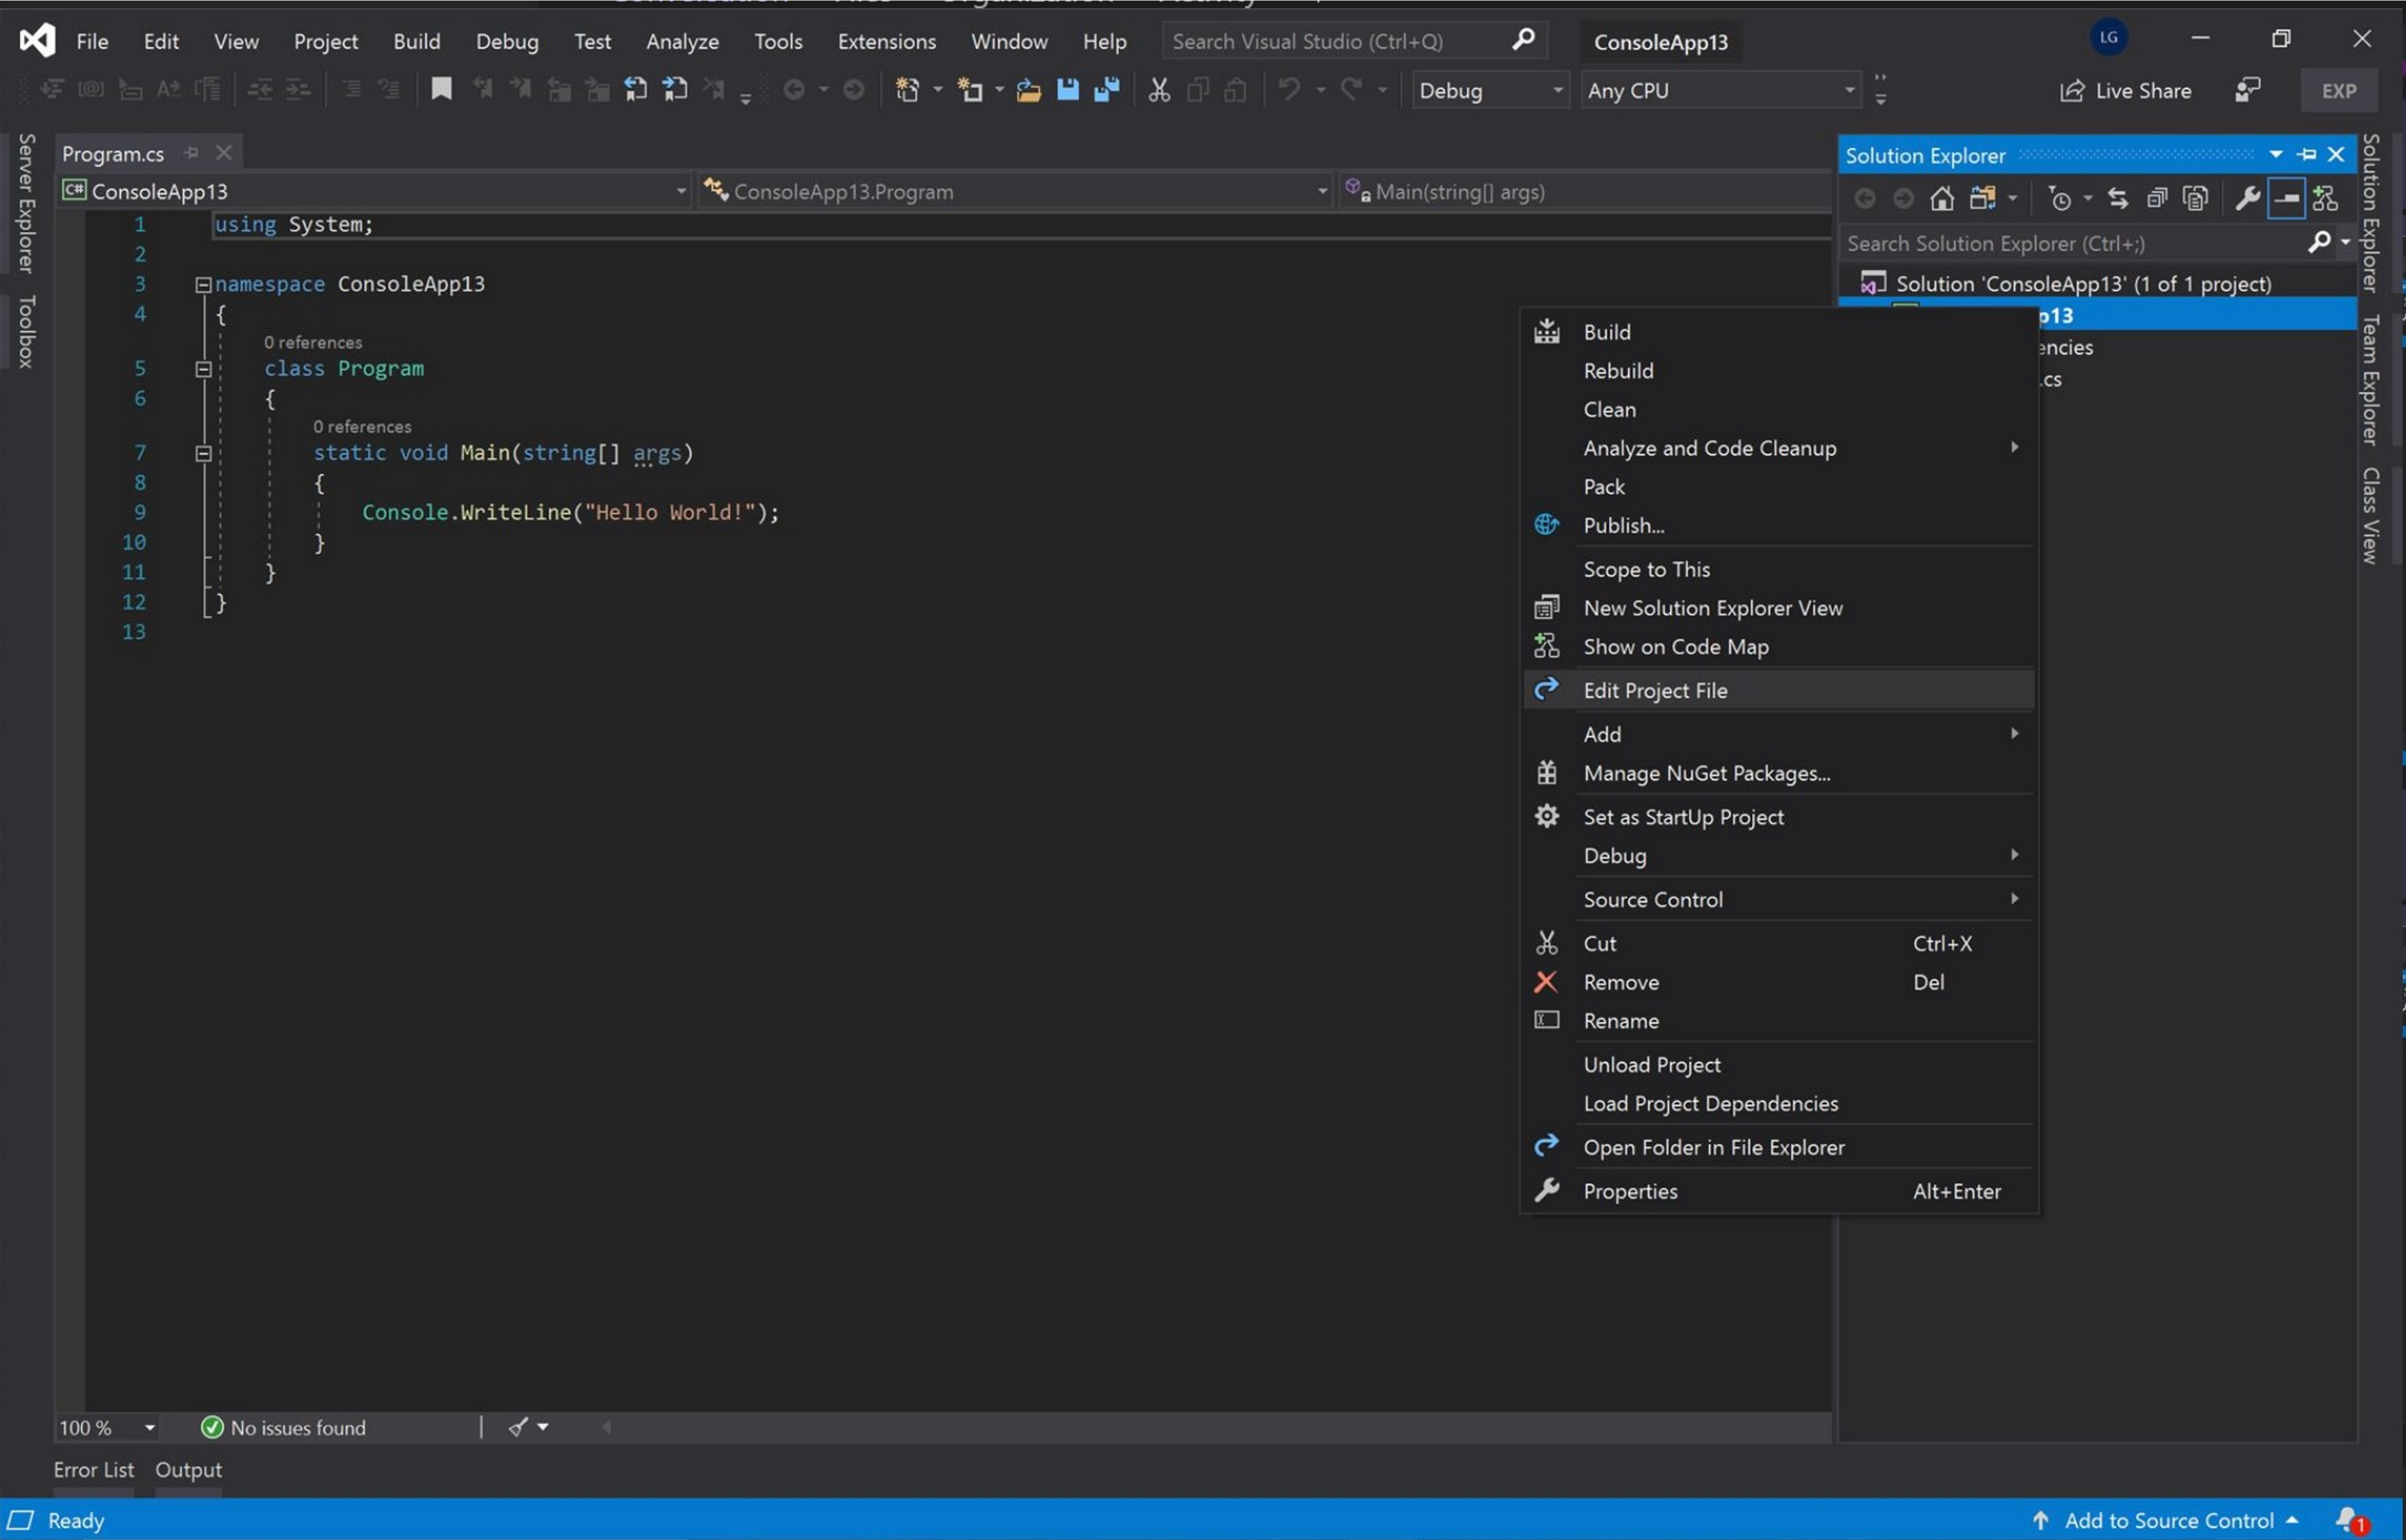
Task: Toggle auto-hide pin on Solution Explorer
Action: [2306, 154]
